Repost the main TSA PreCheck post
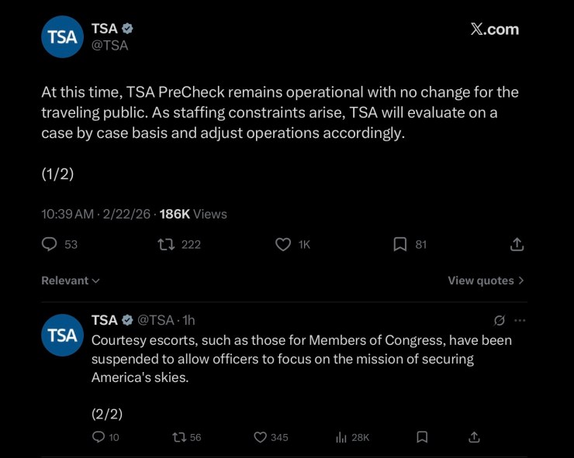Screen dimensions: 574x458 click(x=166, y=244)
